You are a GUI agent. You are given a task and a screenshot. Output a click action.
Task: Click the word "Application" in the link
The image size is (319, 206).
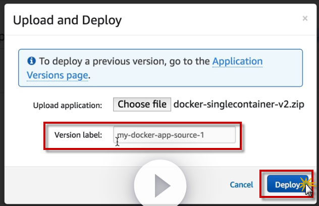point(237,62)
